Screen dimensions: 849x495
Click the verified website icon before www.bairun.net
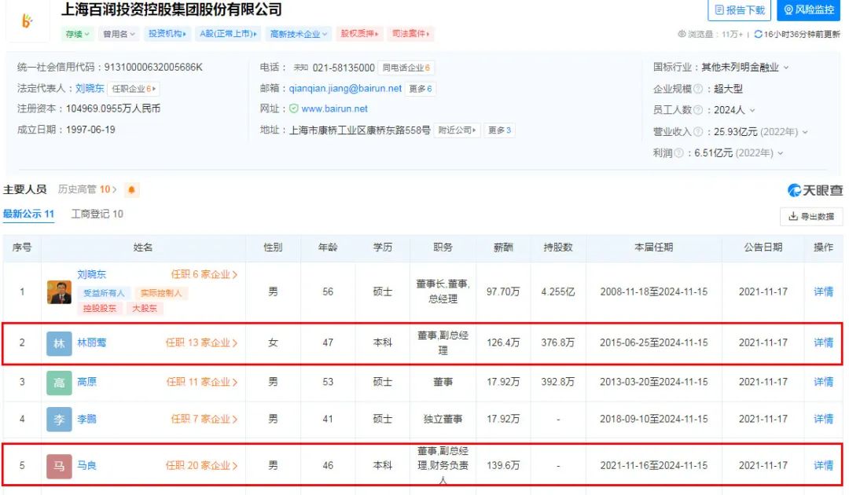point(293,108)
